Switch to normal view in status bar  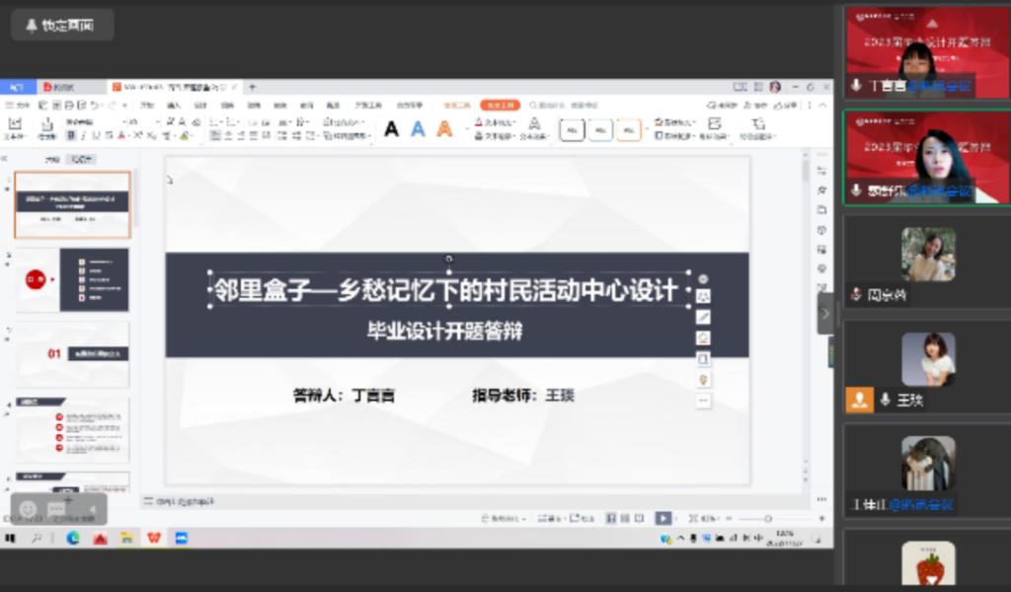click(611, 518)
